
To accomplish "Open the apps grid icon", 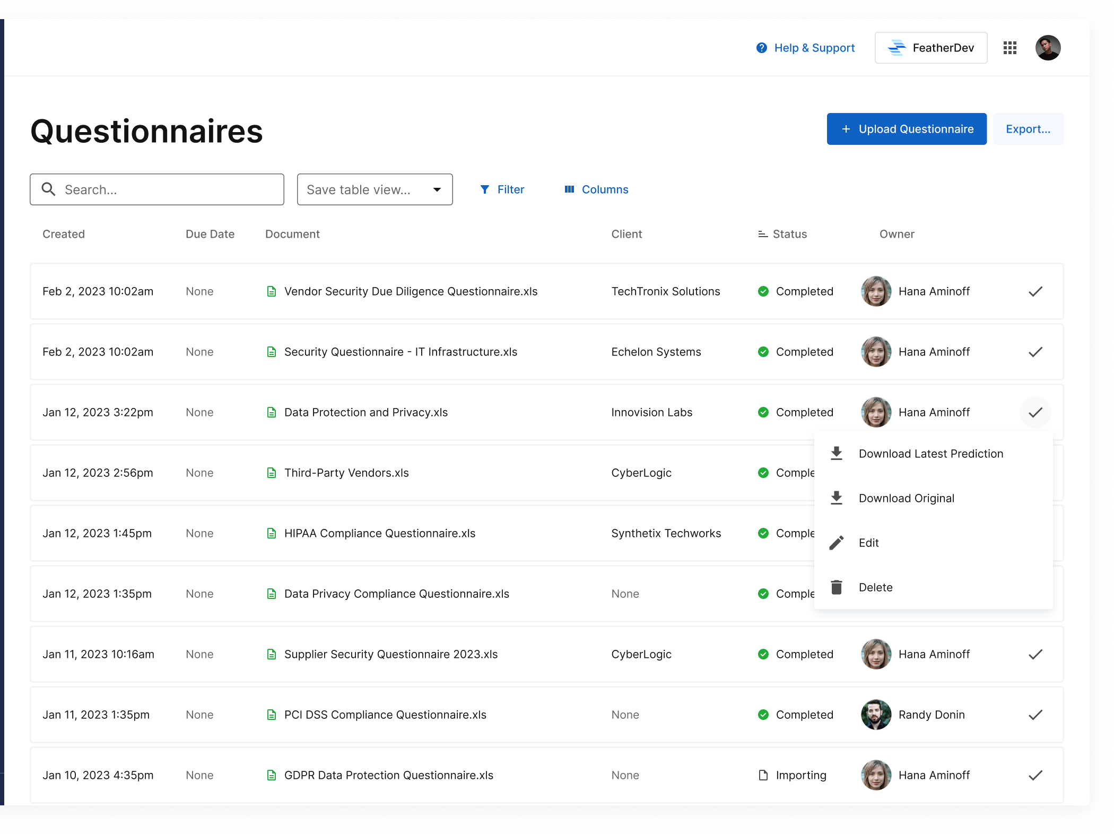I will point(1009,48).
